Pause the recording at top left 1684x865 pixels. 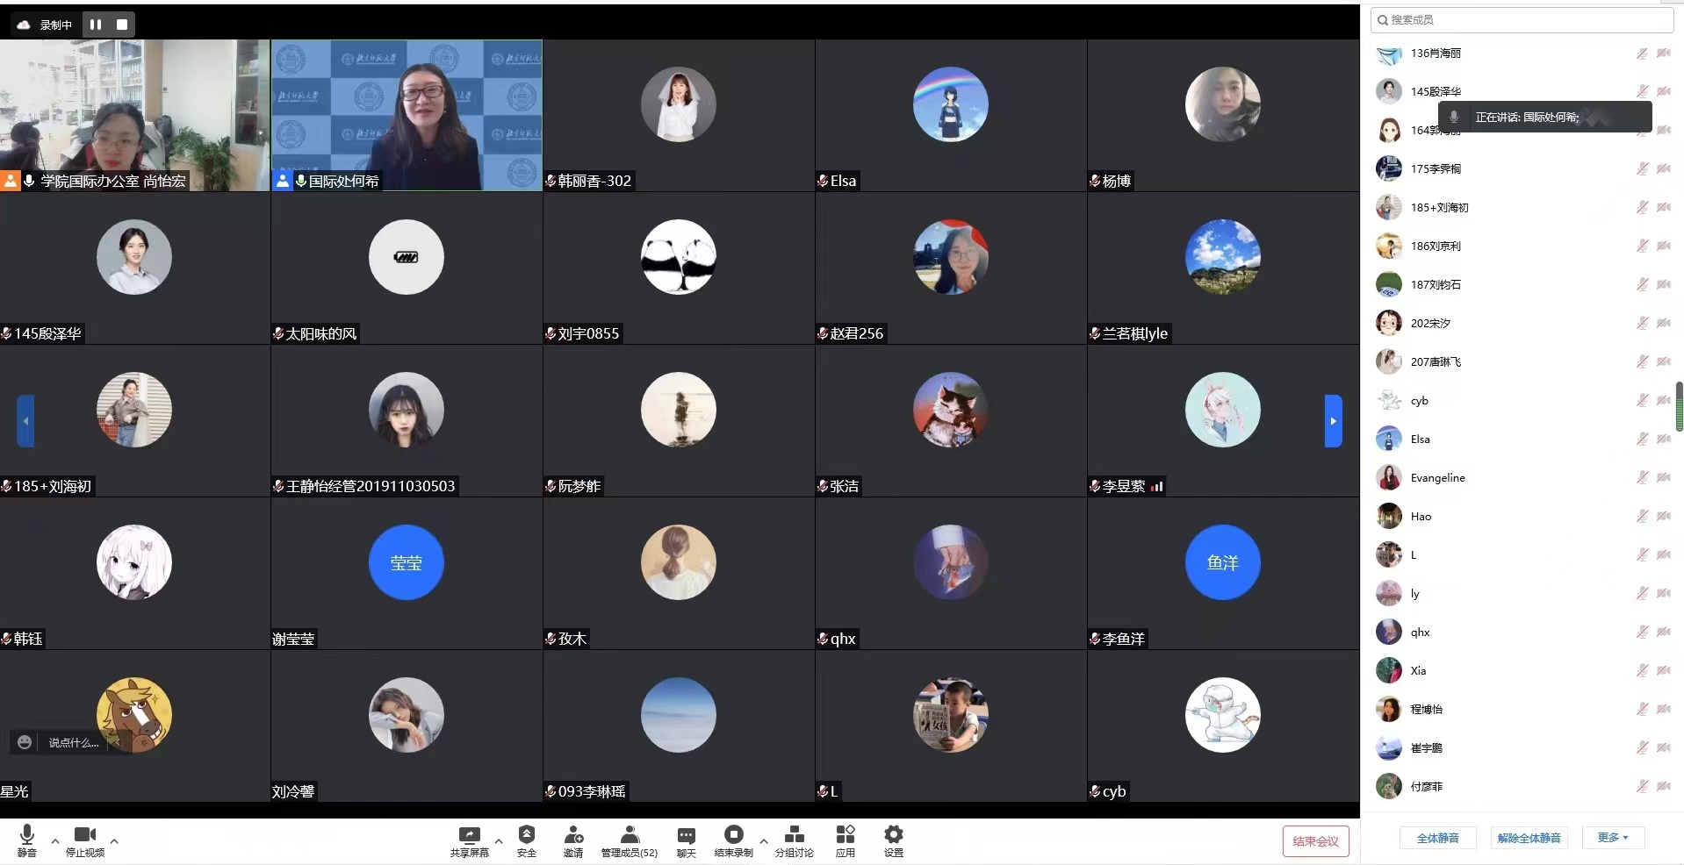(96, 25)
